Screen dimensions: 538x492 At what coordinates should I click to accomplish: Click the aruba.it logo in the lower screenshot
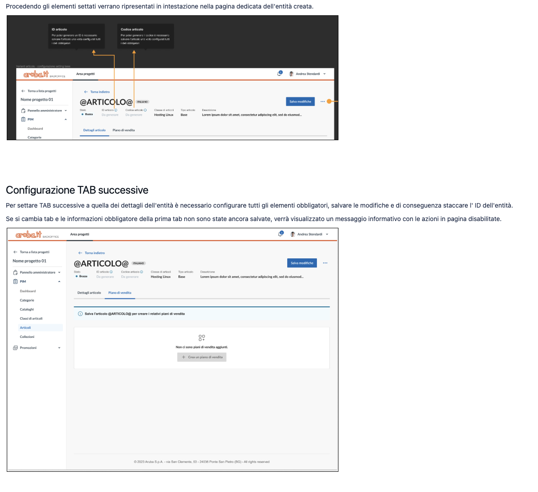29,235
